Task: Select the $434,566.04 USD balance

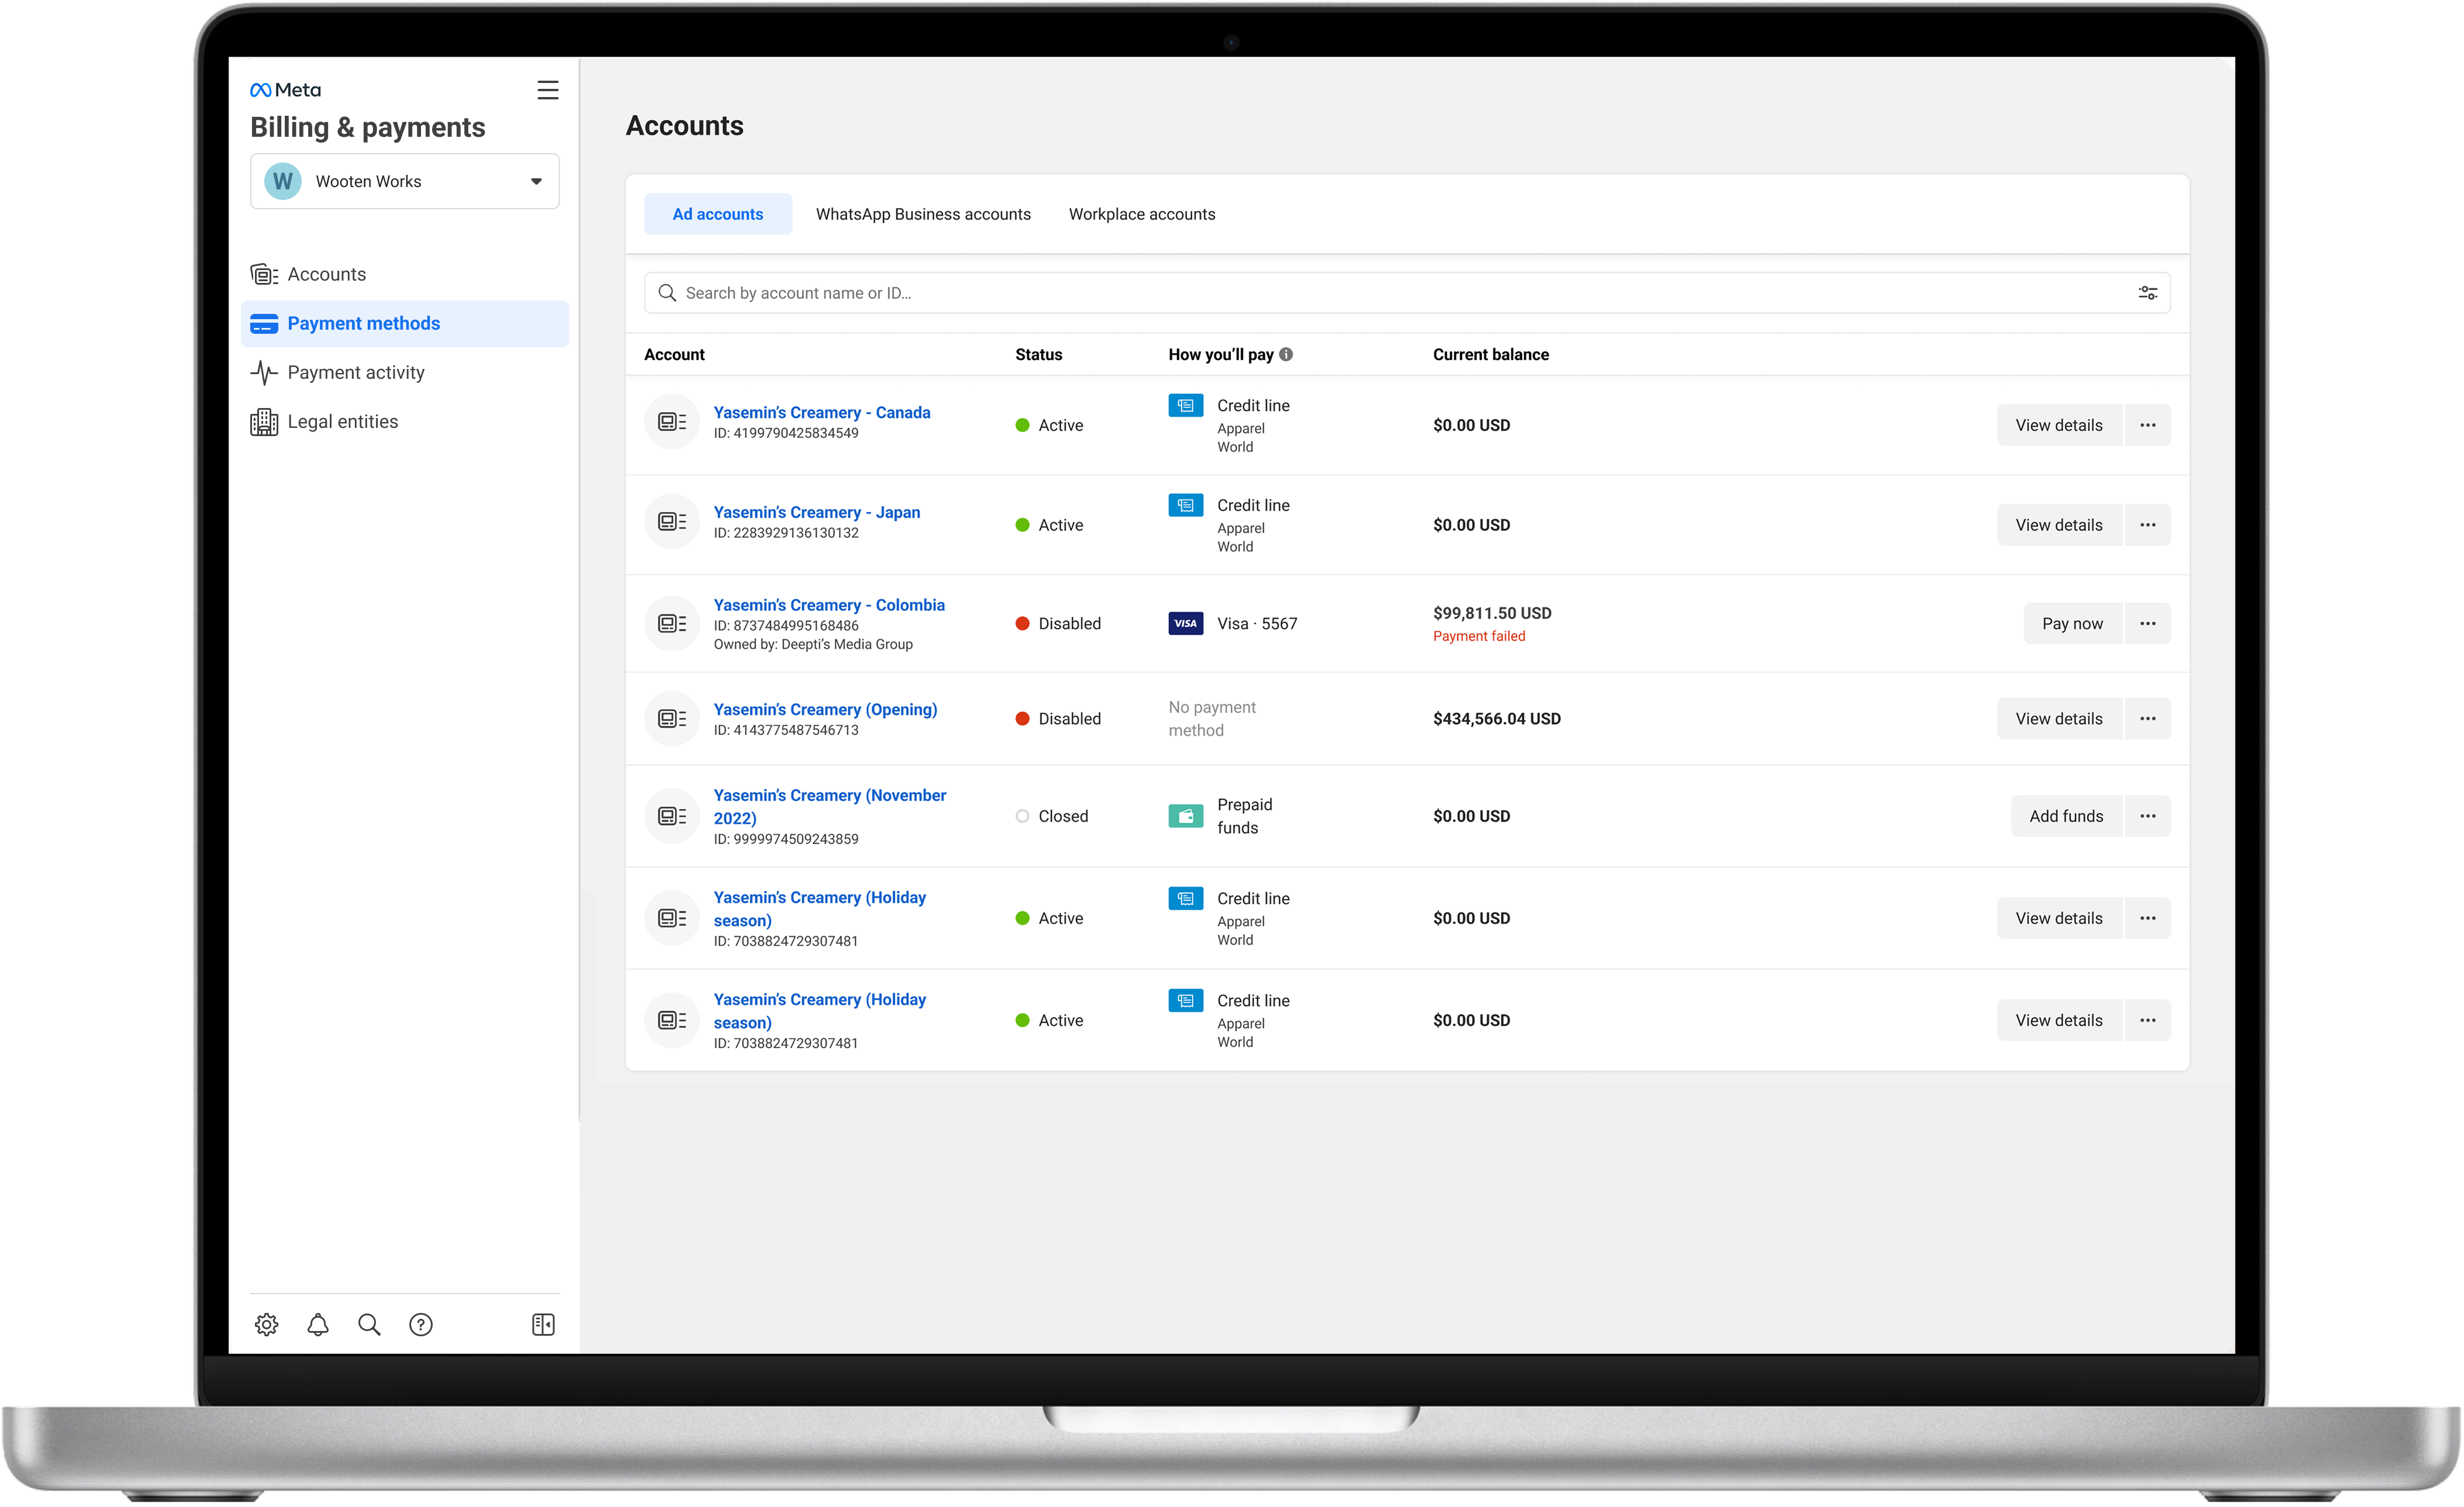Action: click(1496, 719)
